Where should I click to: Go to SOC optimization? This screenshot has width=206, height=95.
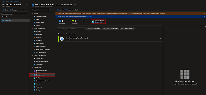(x=41, y=52)
